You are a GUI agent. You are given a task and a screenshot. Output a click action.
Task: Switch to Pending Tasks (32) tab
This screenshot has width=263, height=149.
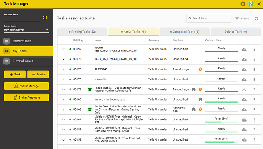coord(82,32)
